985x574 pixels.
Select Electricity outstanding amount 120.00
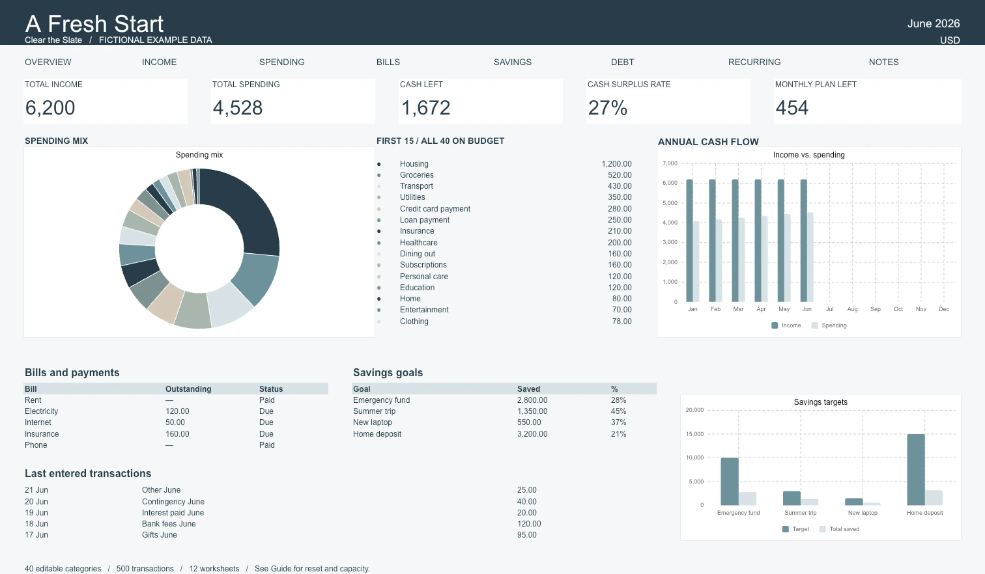177,411
